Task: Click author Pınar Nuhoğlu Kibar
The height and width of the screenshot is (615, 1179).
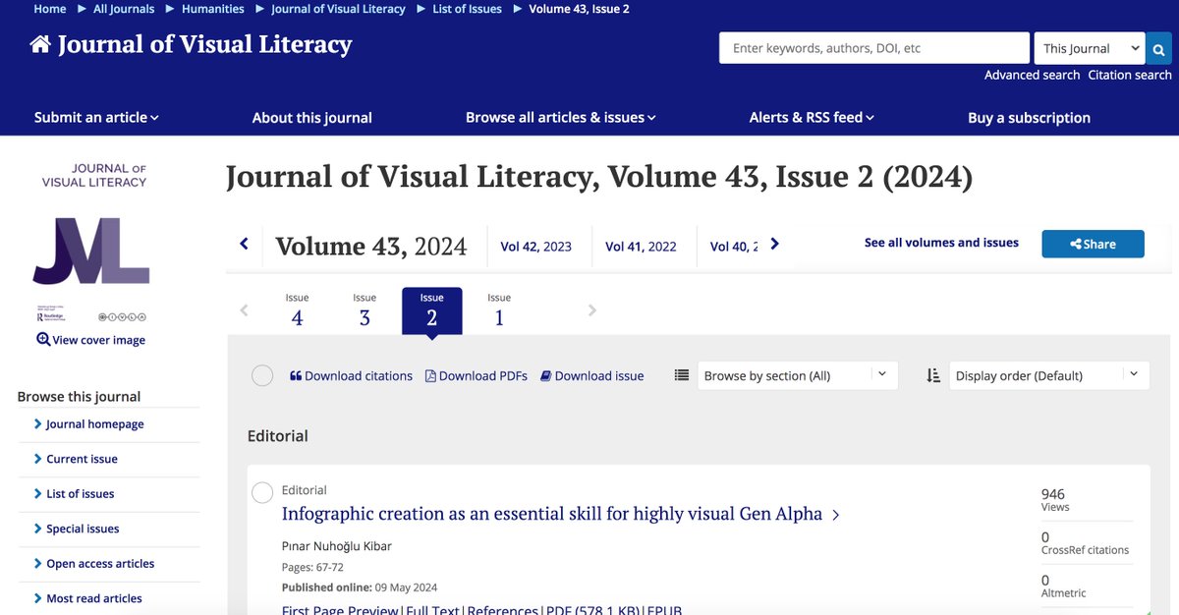Action: tap(337, 546)
